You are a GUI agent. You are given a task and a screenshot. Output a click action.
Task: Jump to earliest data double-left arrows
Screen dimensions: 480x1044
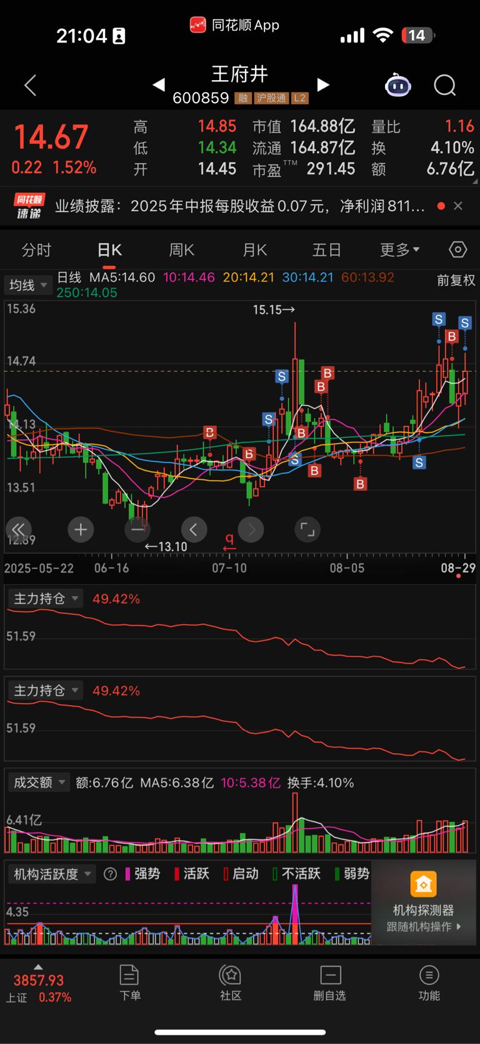[x=18, y=530]
